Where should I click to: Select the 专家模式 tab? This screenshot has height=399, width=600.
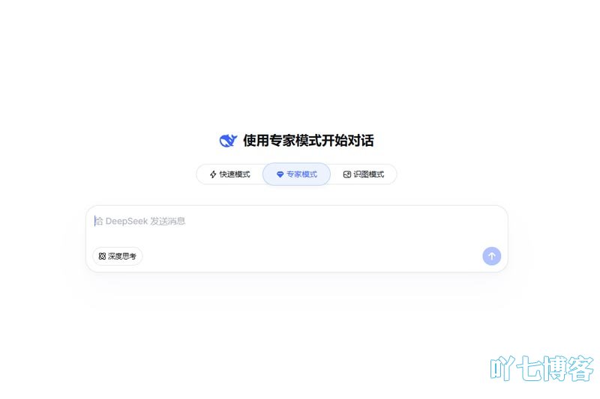296,174
